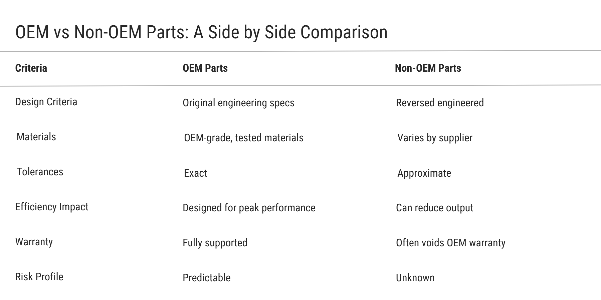601x300 pixels.
Task: Click the Varies by supplier cell
Action: tap(435, 138)
